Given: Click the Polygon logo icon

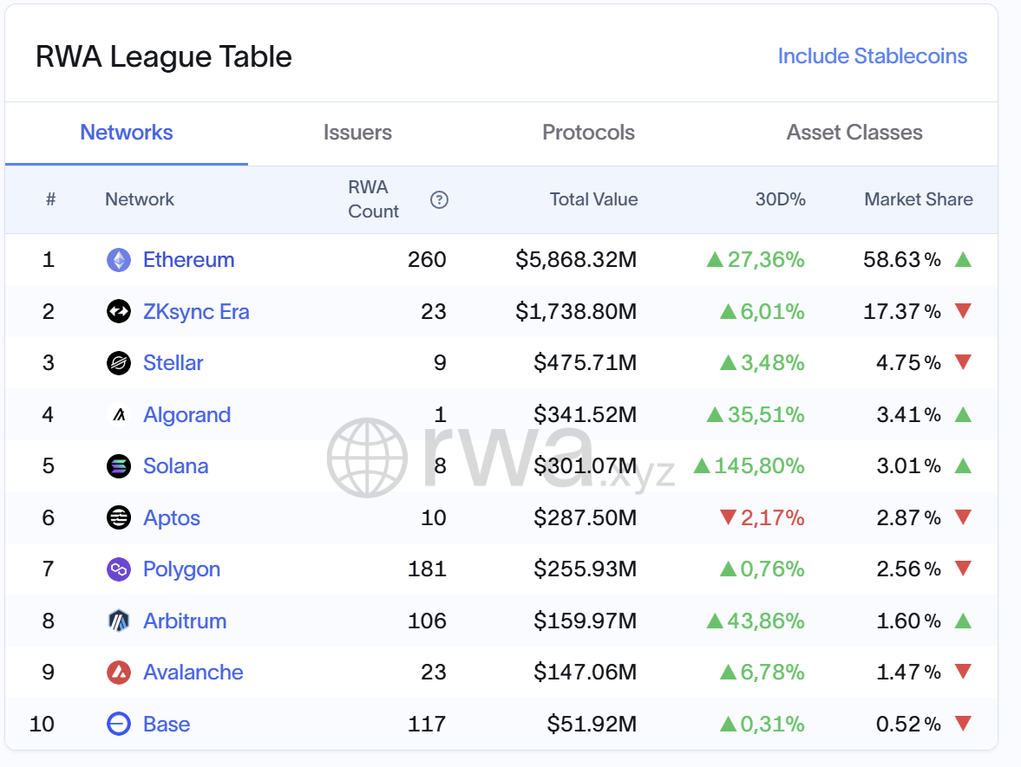Looking at the screenshot, I should [119, 569].
